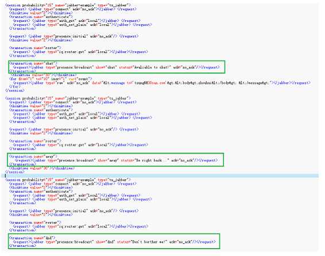
Task: Click the for from="1" to="10" loop line
Action: 51,79
